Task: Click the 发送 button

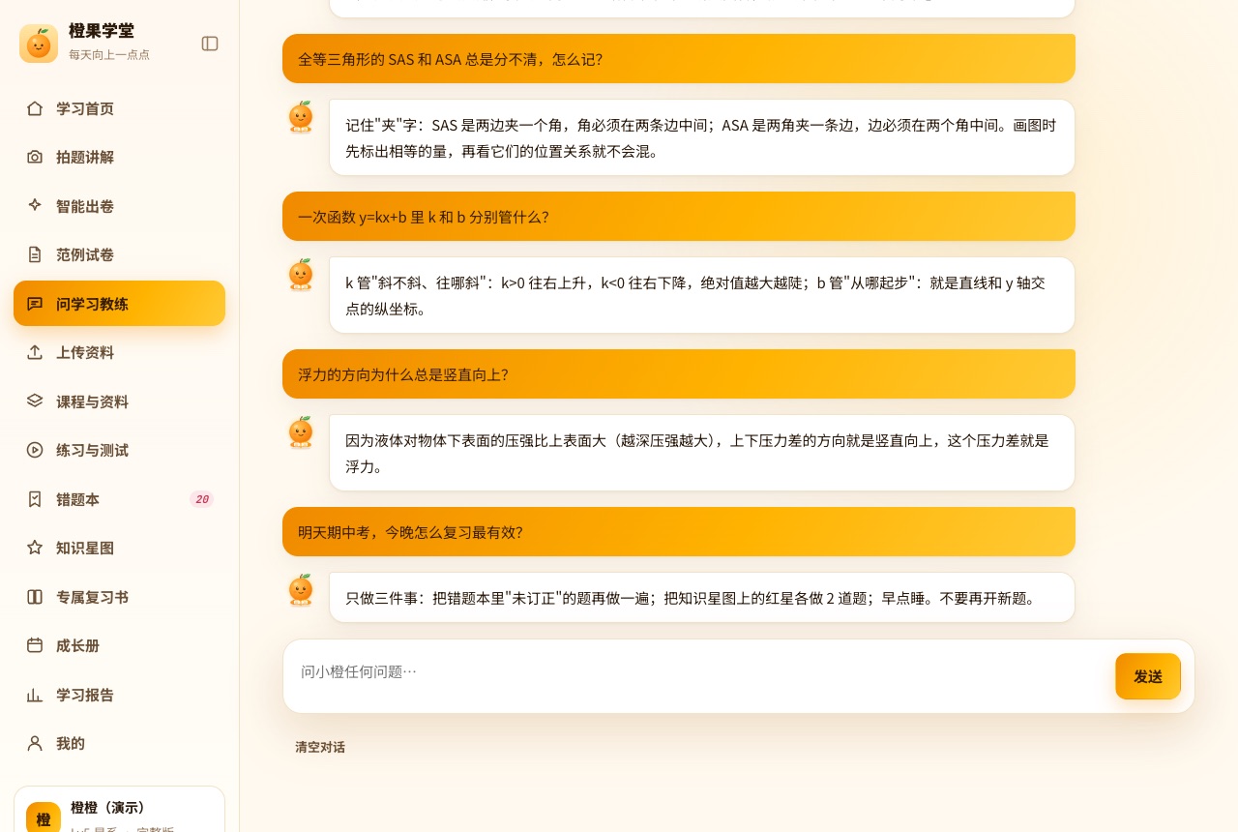Action: point(1148,676)
